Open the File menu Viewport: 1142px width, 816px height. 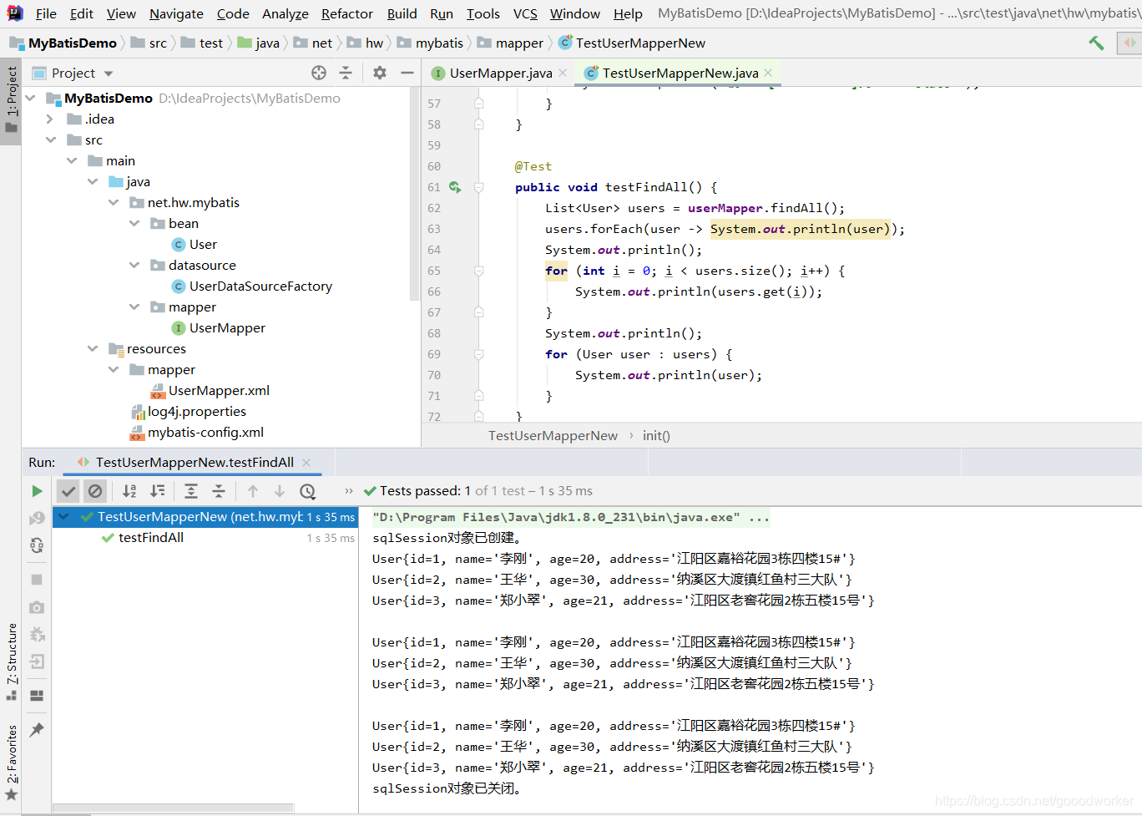click(46, 14)
